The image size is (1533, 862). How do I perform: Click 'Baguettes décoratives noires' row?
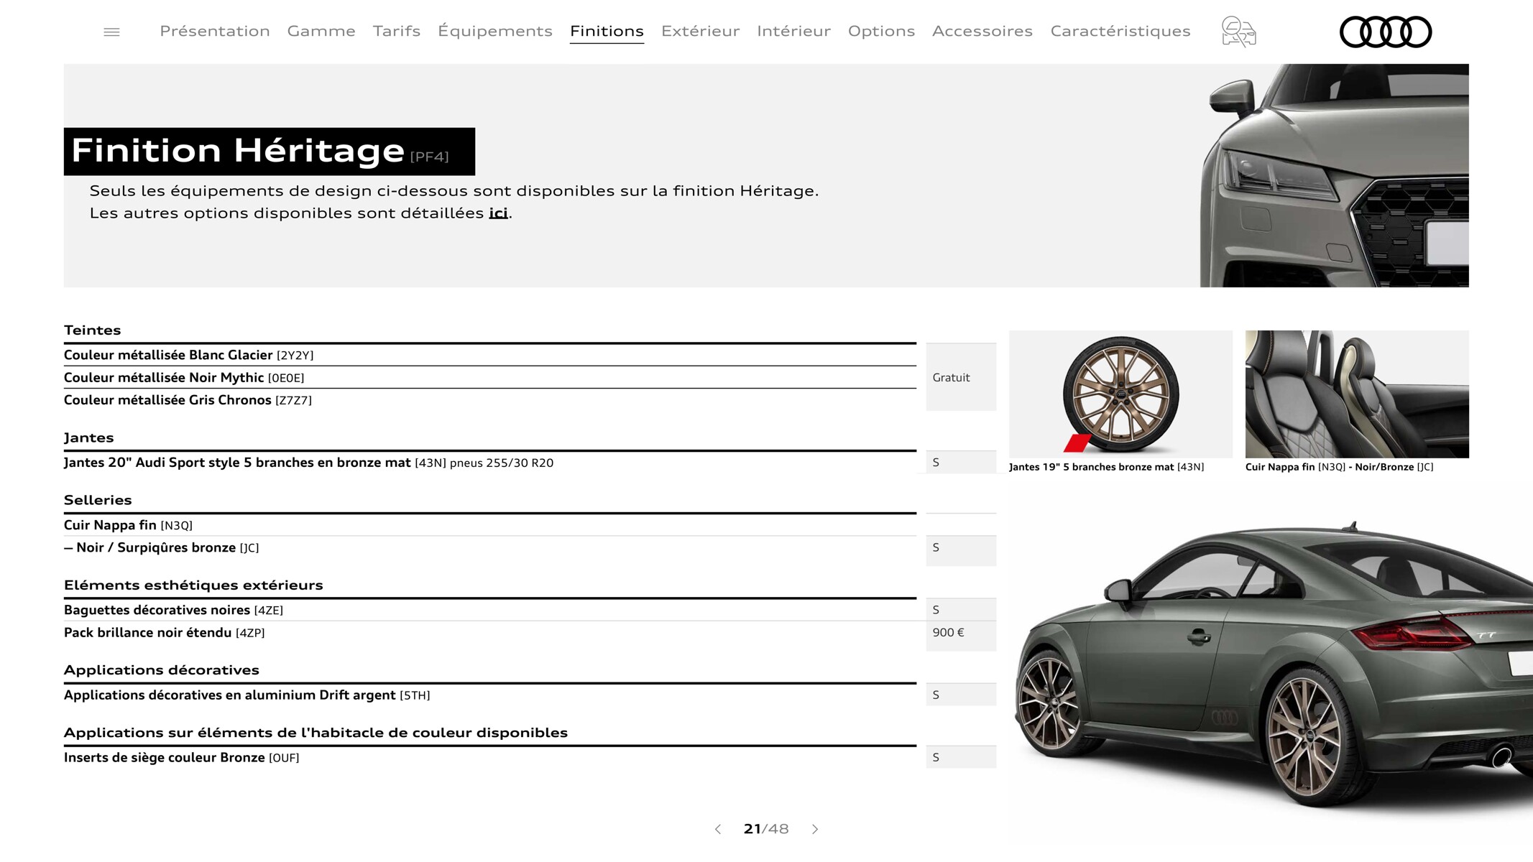[490, 610]
